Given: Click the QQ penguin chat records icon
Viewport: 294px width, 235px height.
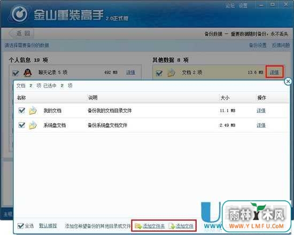Looking at the screenshot, I should (x=28, y=73).
